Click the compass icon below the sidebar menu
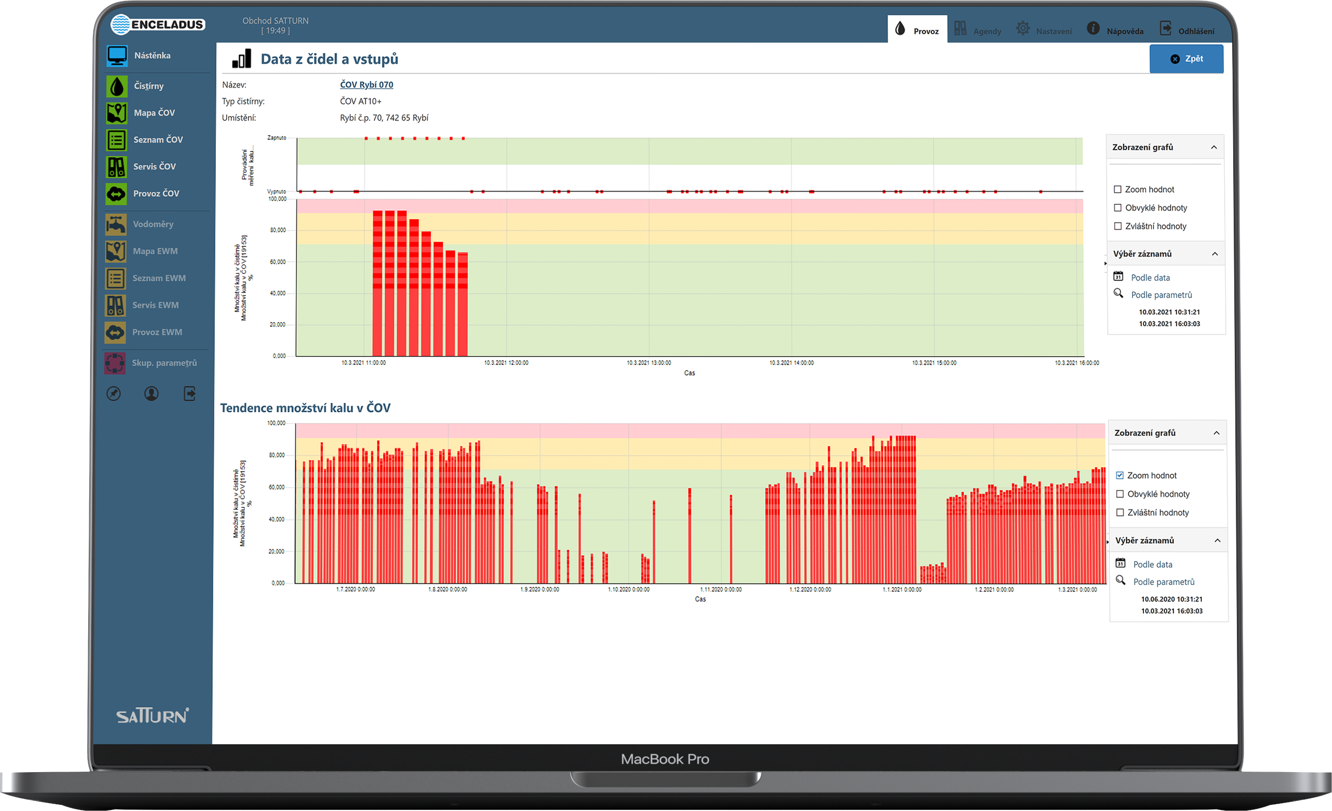The width and height of the screenshot is (1332, 811). [113, 393]
